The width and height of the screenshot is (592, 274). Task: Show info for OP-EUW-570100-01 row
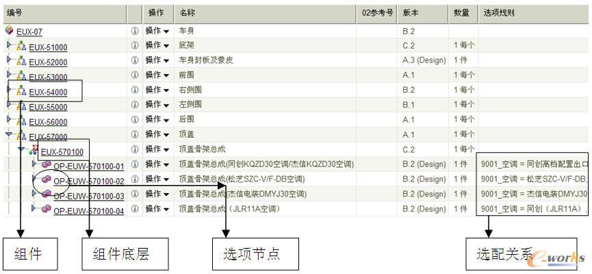click(x=134, y=165)
